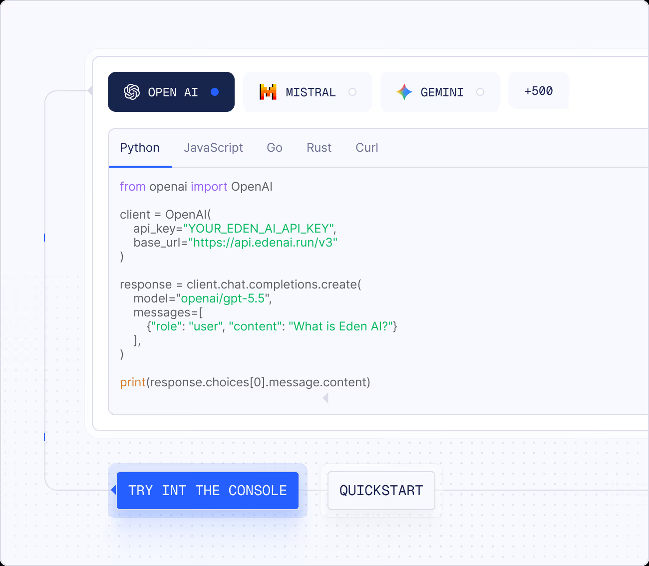Switch to the JavaScript tab

point(213,148)
